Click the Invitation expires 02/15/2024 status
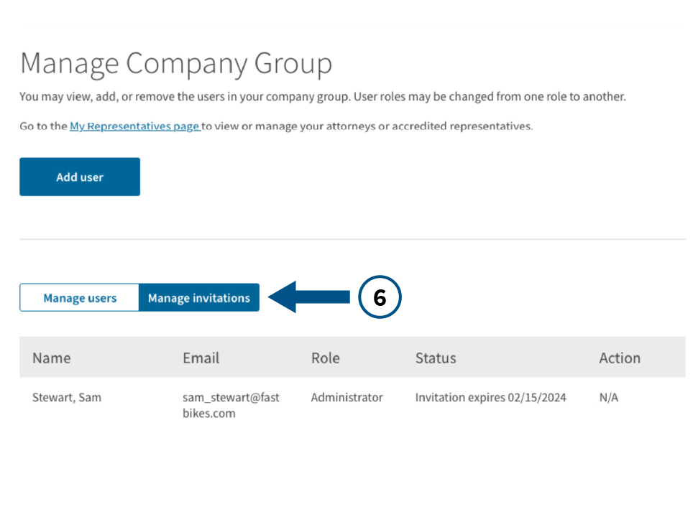Viewport: 693px width, 517px height. [x=490, y=397]
